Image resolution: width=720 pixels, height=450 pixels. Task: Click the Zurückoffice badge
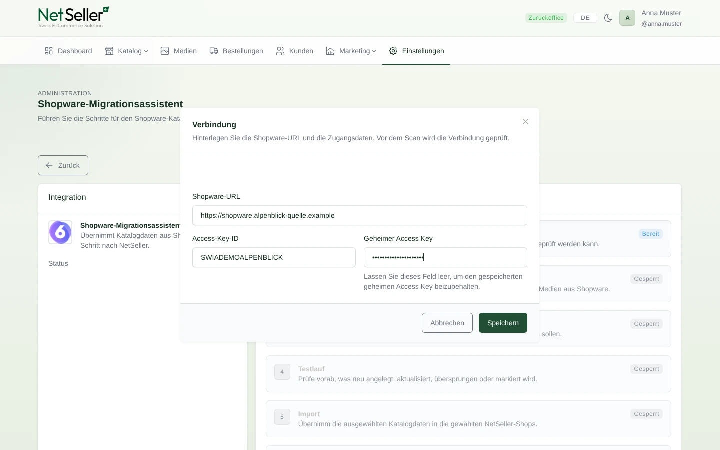(546, 18)
